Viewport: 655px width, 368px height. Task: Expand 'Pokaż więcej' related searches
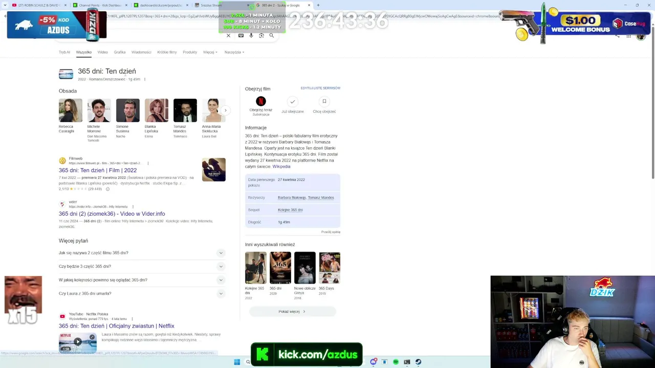[292, 311]
